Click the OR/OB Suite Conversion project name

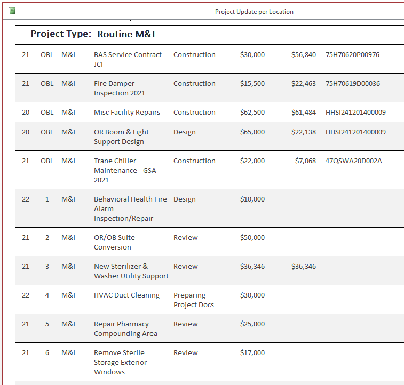(x=114, y=243)
